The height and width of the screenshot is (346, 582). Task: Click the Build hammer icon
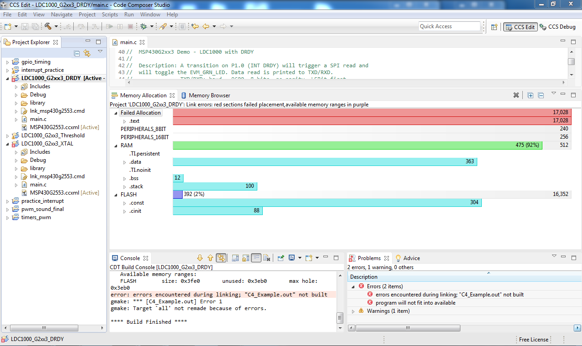pyautogui.click(x=48, y=26)
